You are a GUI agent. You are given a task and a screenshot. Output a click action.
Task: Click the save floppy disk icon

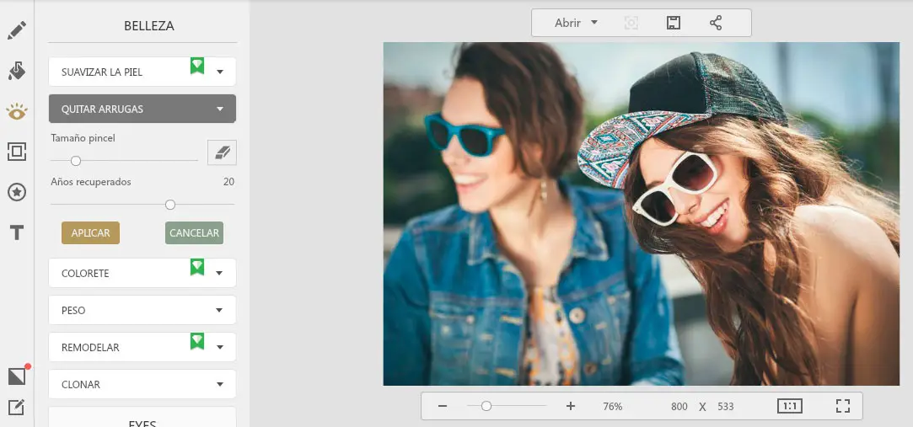(673, 23)
